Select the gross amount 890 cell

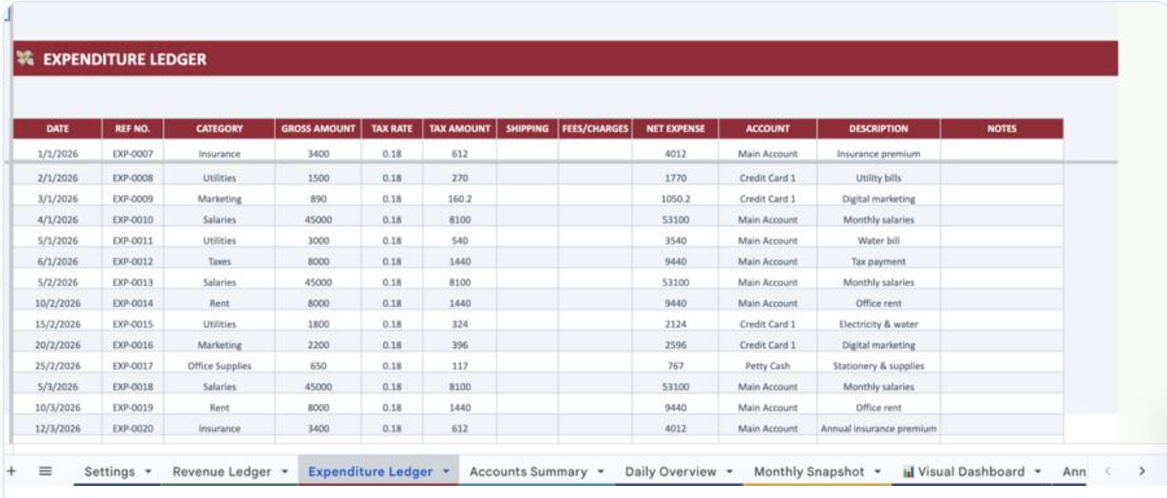pos(318,199)
